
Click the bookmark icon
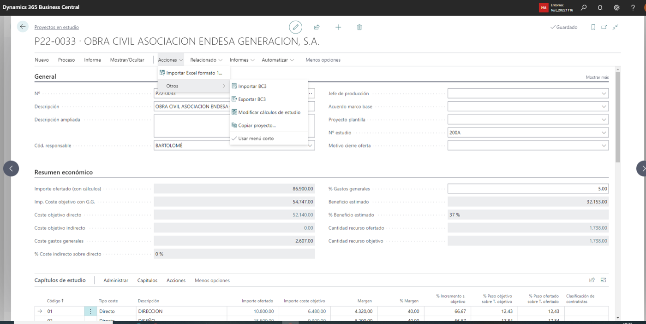click(x=593, y=27)
